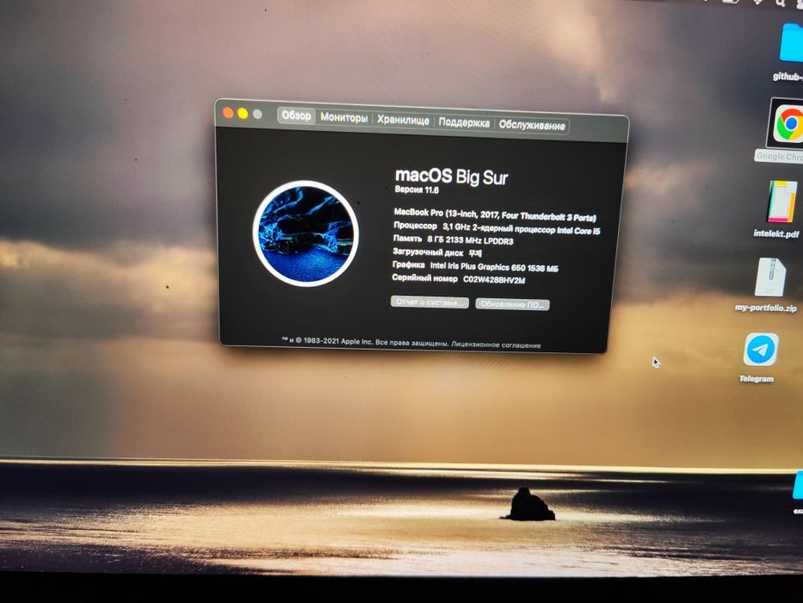Click the Версия 11.6 text
Screen dimensions: 803x603
click(x=417, y=190)
